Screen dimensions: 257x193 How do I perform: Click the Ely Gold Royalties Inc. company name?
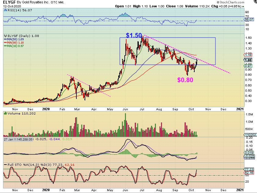tap(33, 2)
